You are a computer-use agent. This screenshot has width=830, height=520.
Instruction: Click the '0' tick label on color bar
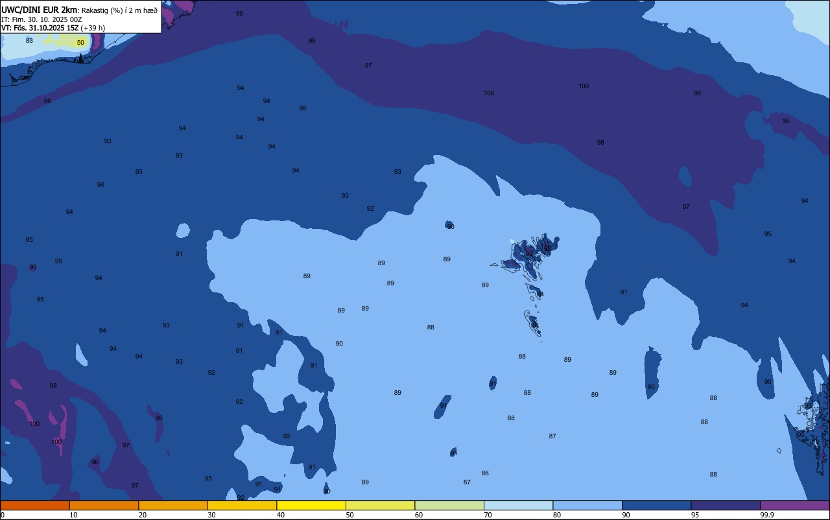click(3, 515)
